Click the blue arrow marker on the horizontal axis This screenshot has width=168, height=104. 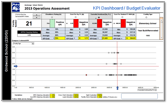click(118, 88)
